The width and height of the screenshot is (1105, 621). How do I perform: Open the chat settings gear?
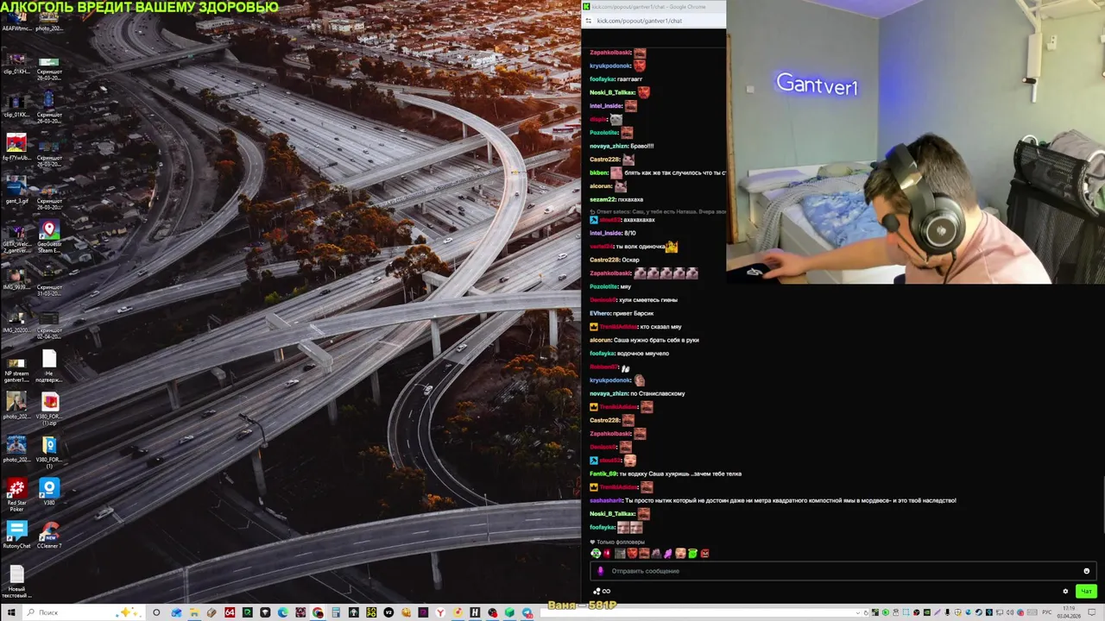(1065, 592)
